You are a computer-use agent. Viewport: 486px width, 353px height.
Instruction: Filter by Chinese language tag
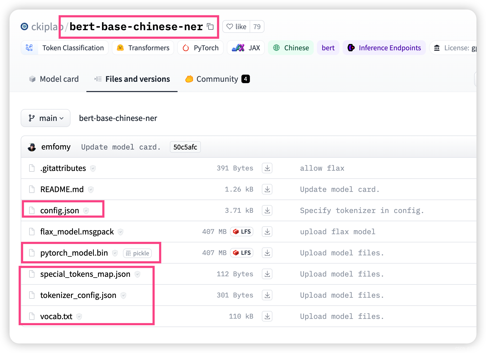[291, 48]
